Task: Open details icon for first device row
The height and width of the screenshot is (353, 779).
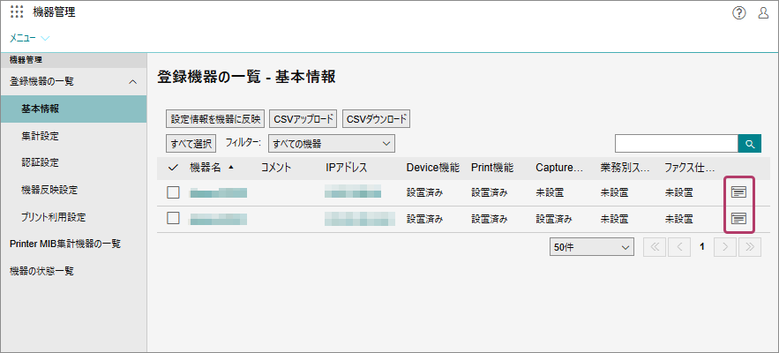Action: [738, 192]
